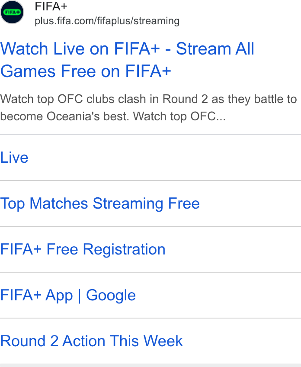
Task: Click 'This Week' in Round 2 sitelink
Action: 146,341
